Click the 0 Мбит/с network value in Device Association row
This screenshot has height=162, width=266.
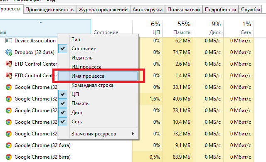coord(241,41)
